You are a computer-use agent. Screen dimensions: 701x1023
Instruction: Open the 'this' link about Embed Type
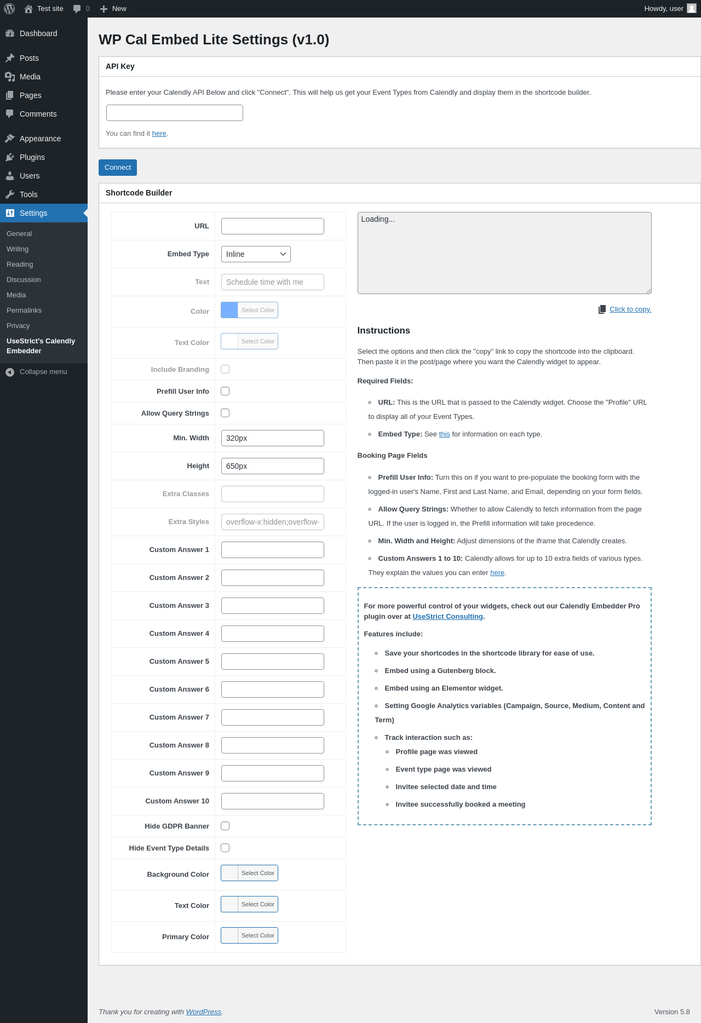point(444,434)
